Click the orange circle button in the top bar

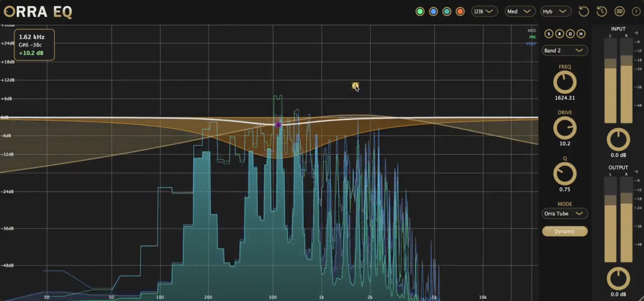click(460, 12)
